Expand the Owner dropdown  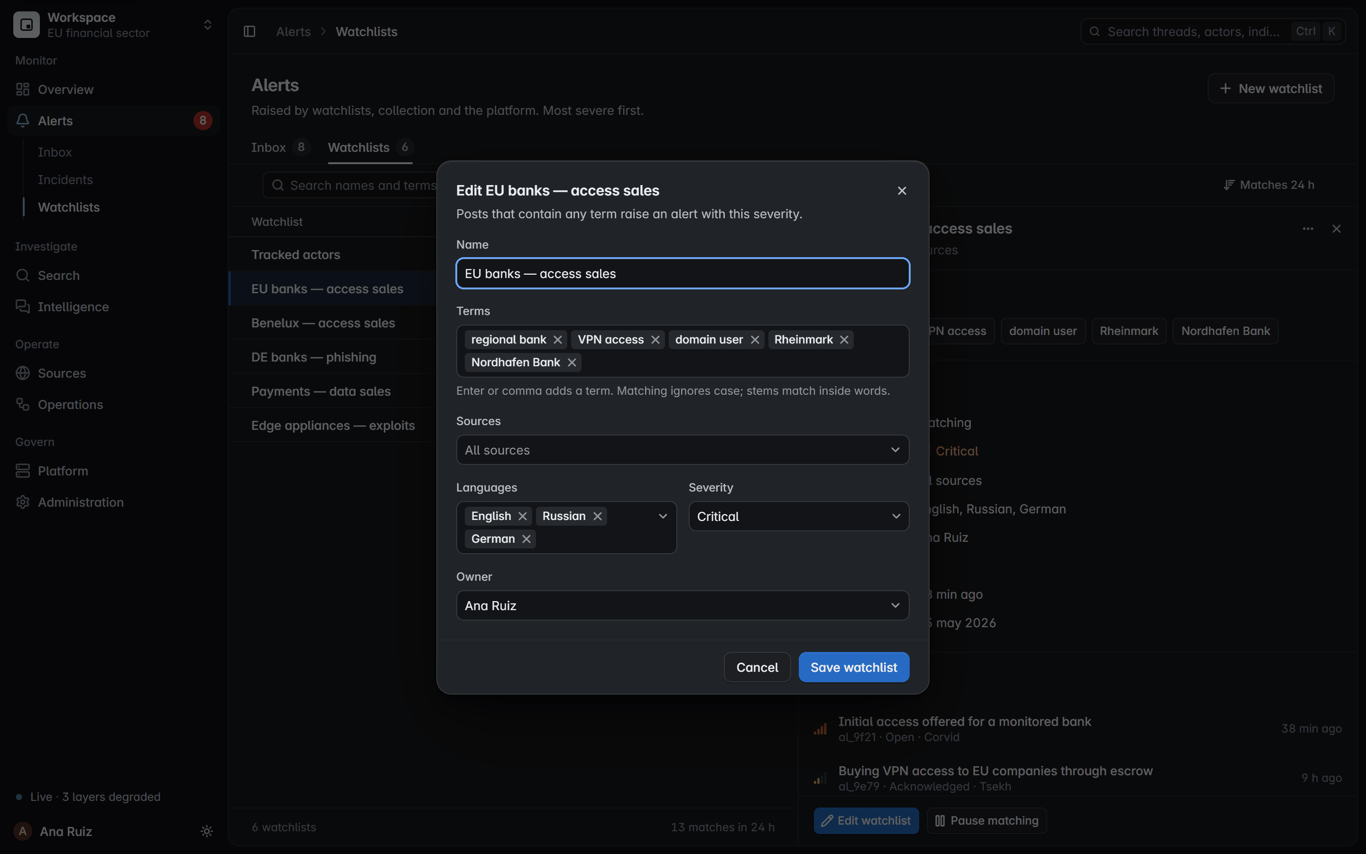683,605
